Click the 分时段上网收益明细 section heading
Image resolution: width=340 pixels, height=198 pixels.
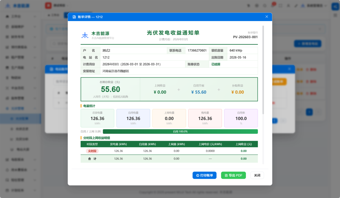tap(97, 138)
